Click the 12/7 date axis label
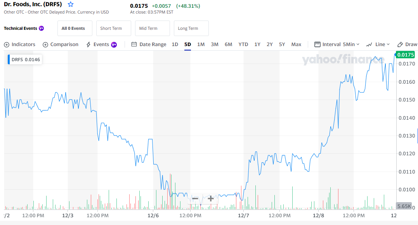Viewport: 418px width, 225px height. tap(243, 215)
